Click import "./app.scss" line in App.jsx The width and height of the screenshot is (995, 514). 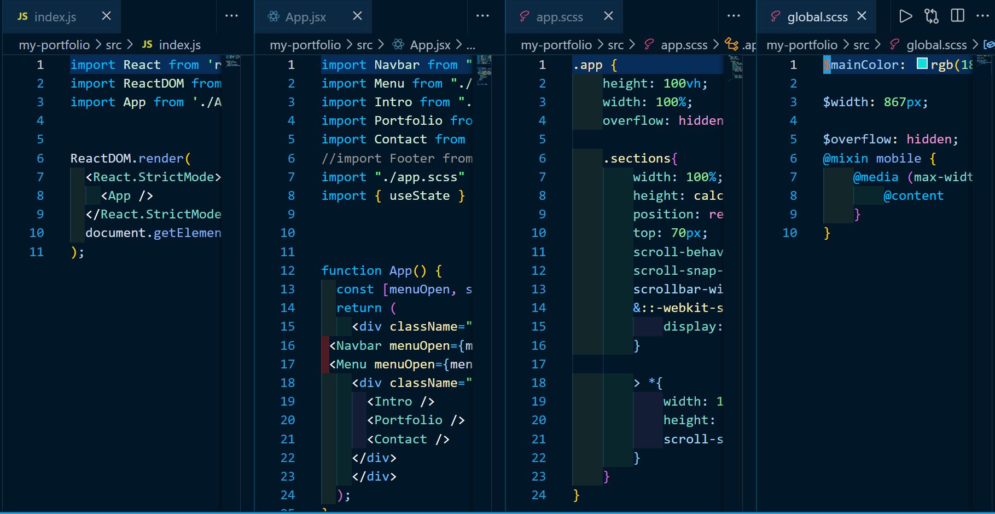point(393,177)
